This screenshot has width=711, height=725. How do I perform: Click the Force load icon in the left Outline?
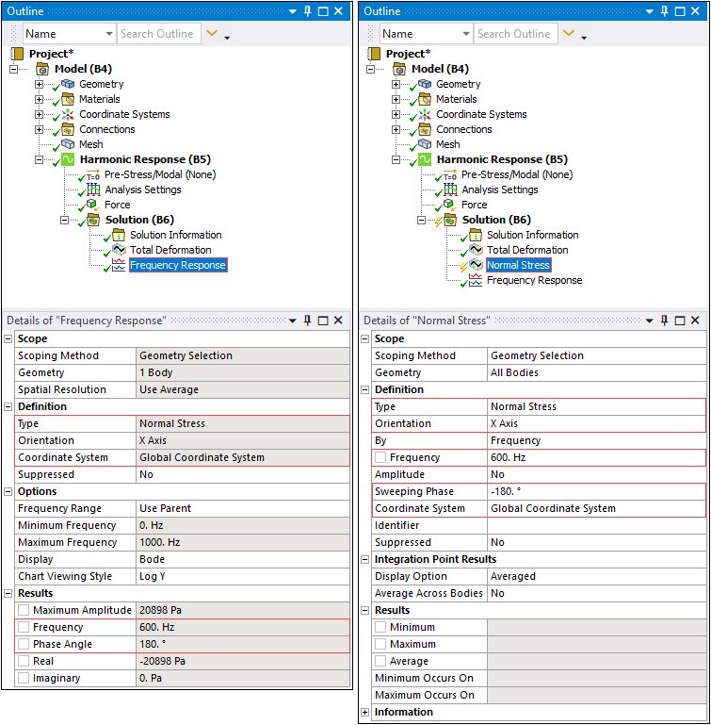92,205
